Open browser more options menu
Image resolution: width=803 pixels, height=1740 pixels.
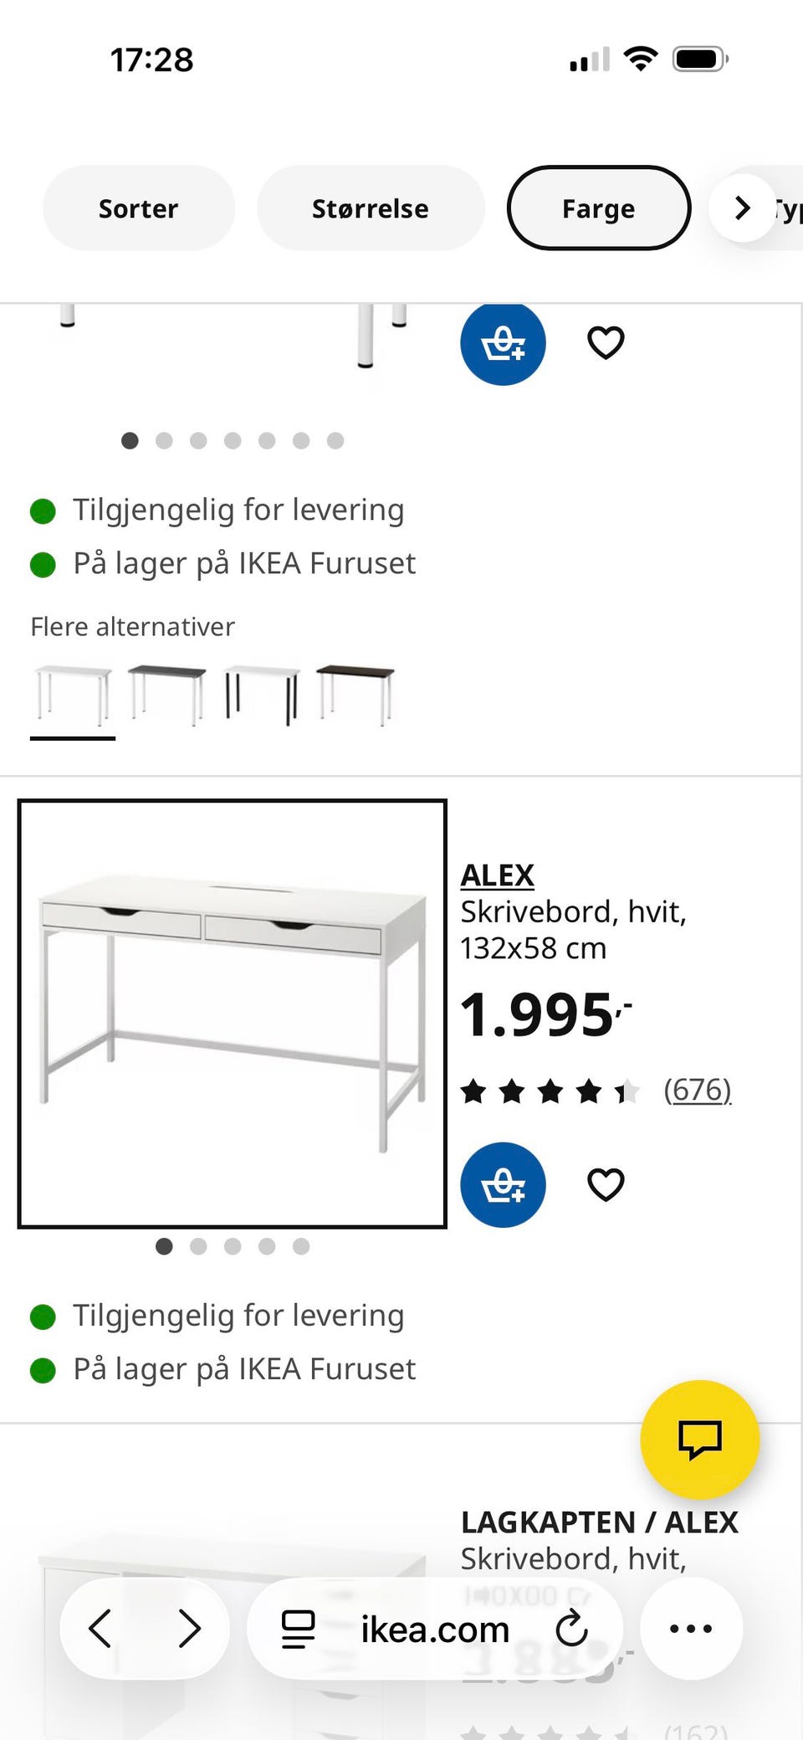coord(691,1629)
